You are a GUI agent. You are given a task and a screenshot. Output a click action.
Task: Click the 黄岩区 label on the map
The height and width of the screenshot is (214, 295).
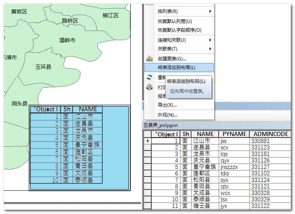point(19,11)
